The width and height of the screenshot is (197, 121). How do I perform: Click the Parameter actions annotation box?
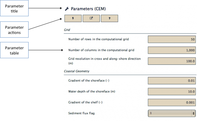14,29
